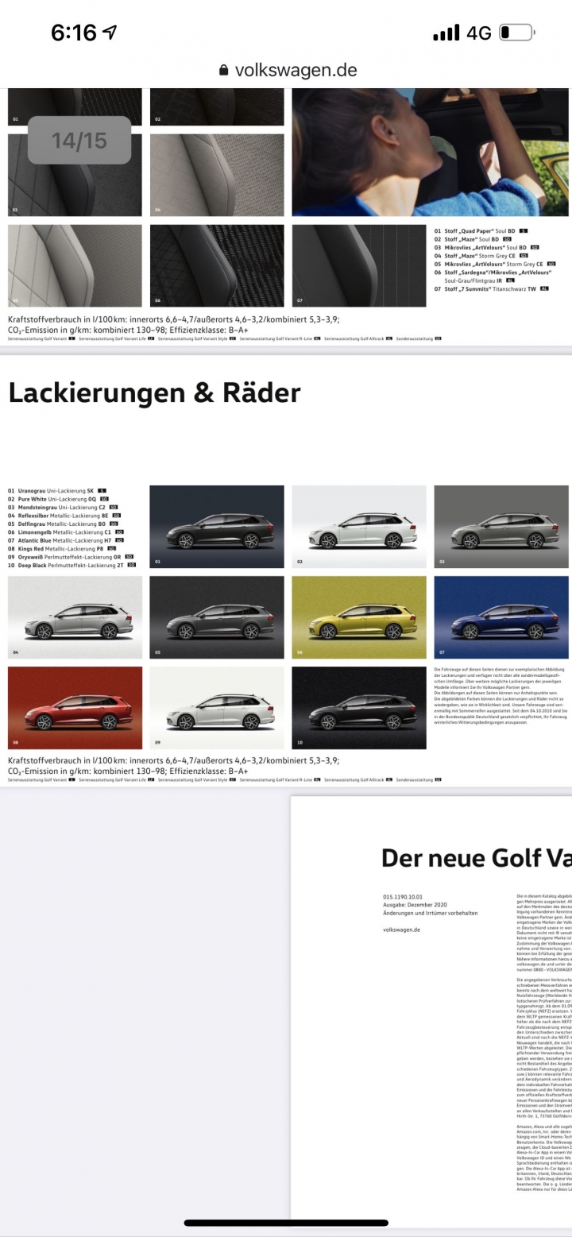Select list entry 01 Uranograu Uni-Lackierung

pos(57,491)
